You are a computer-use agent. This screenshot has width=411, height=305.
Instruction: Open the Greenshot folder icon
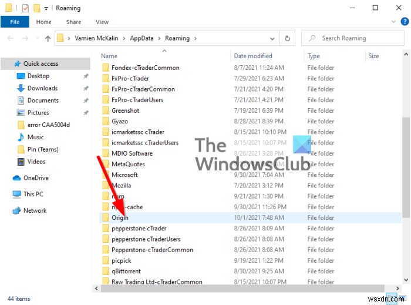tap(106, 110)
